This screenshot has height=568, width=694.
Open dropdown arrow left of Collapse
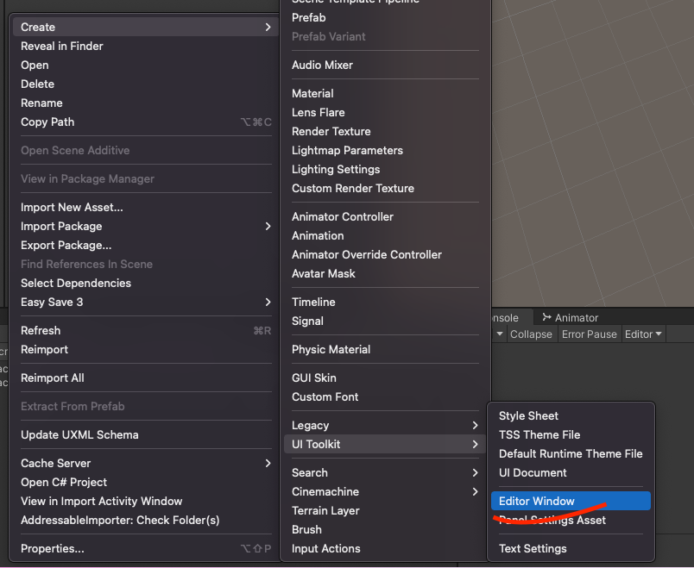coord(500,334)
